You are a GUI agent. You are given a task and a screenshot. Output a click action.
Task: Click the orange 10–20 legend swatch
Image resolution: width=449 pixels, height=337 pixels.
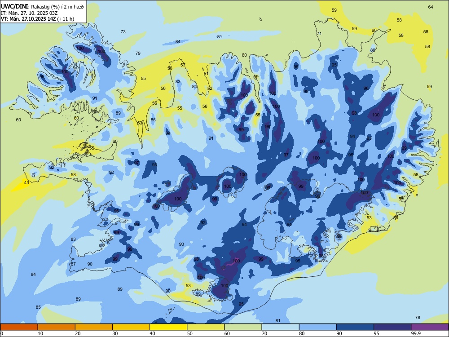pos(57,327)
